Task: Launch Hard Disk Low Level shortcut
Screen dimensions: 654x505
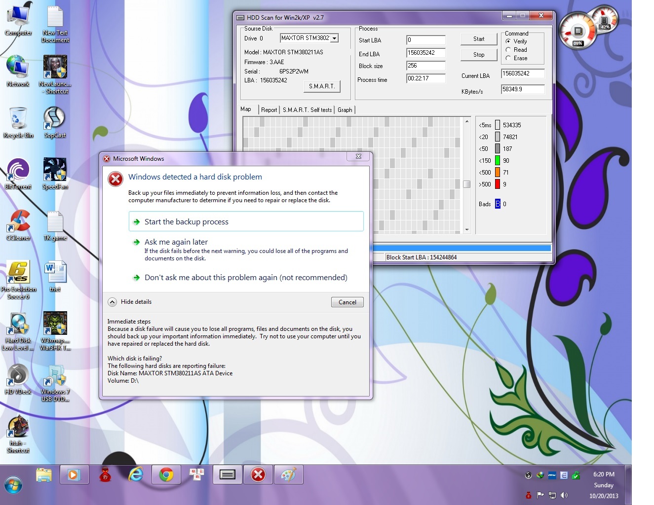Action: click(18, 331)
